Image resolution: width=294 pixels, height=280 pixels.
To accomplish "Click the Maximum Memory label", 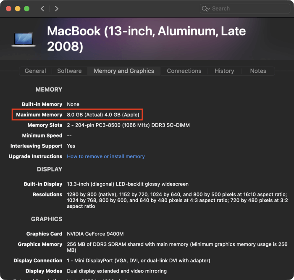I will tap(39, 115).
